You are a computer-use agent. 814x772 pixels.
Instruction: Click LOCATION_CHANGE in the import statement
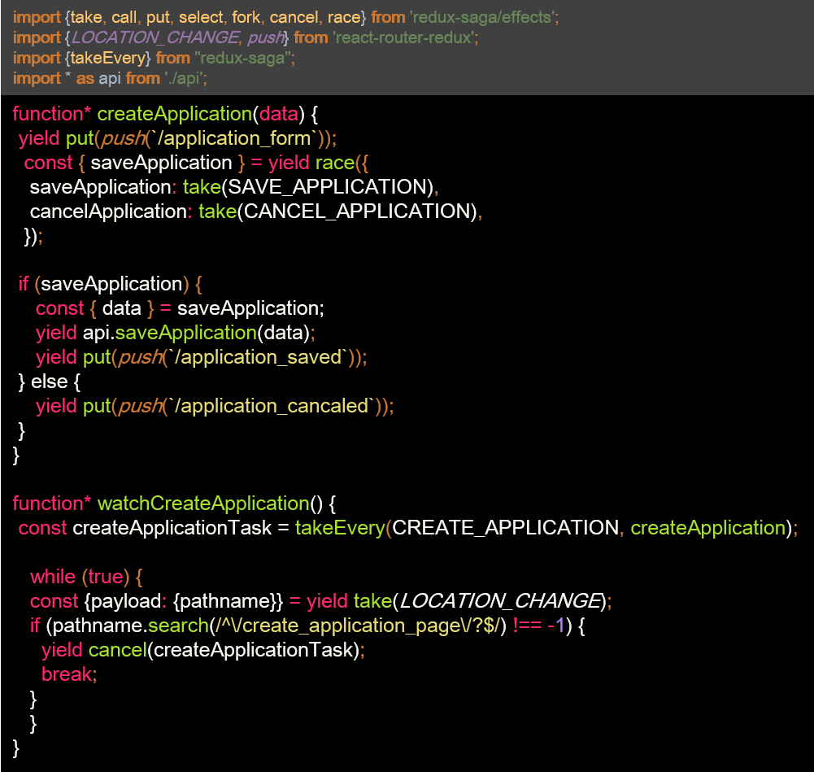tap(156, 37)
